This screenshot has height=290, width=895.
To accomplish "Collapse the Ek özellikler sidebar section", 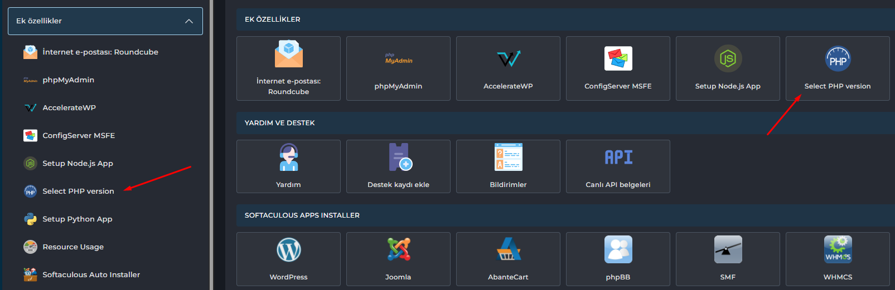I will (x=105, y=21).
